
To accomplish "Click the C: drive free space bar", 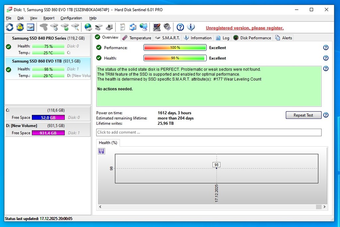I will (x=48, y=117).
